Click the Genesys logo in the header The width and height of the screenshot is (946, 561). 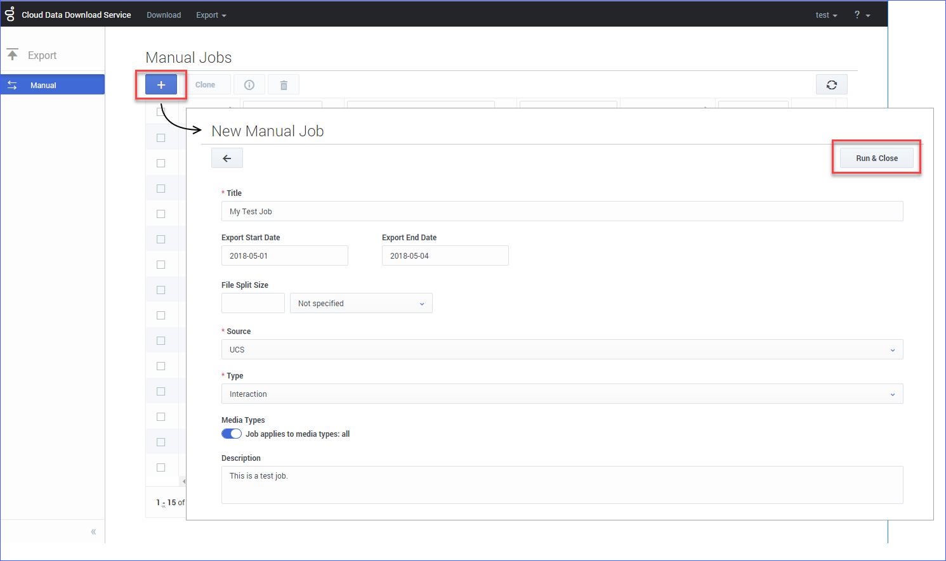tap(10, 14)
